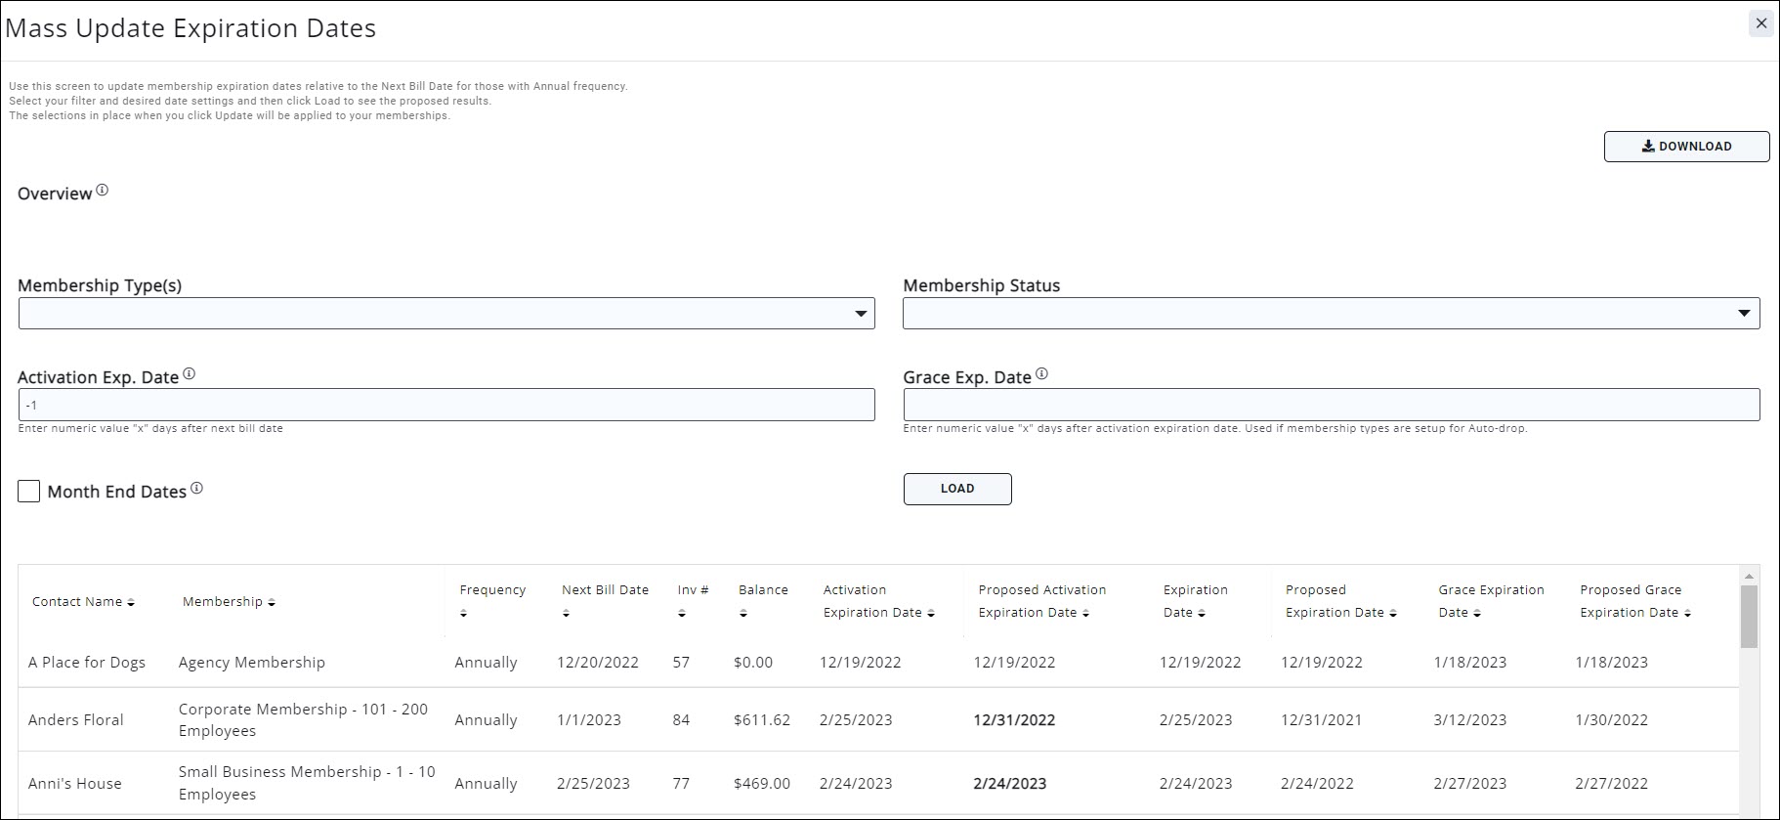Image resolution: width=1780 pixels, height=820 pixels.
Task: Click info icon beside Activation Exp. Date
Action: click(190, 374)
